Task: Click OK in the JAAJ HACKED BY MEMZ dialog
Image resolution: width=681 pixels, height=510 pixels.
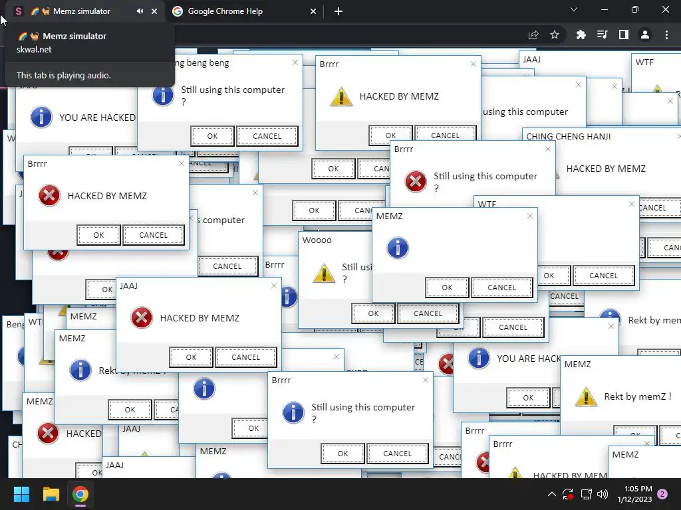Action: (x=191, y=357)
